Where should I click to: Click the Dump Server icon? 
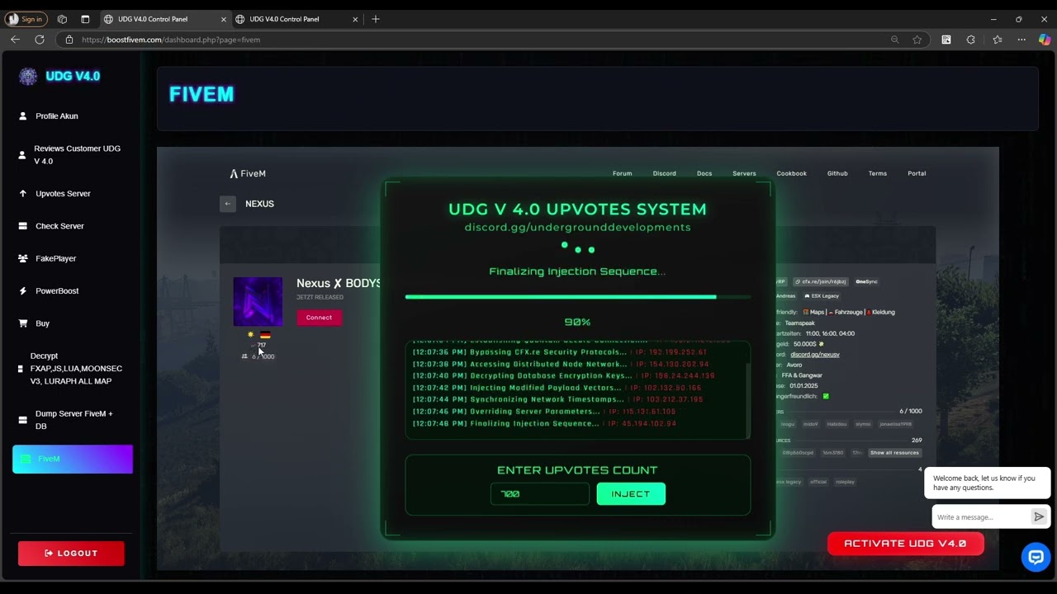23,420
